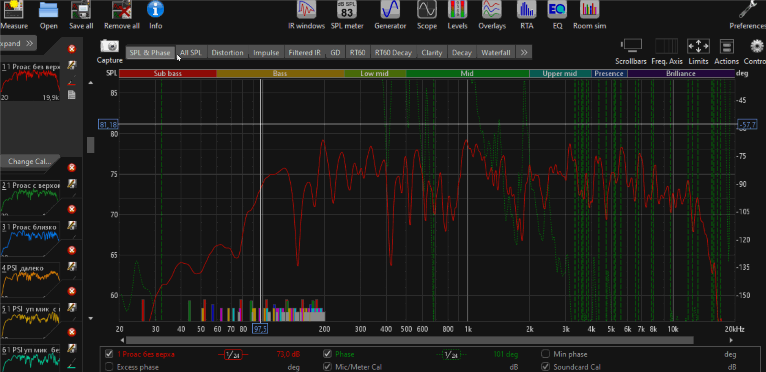Open the GD graph

tap(335, 53)
